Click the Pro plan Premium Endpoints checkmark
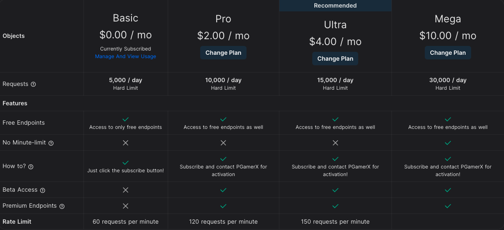The width and height of the screenshot is (504, 230). [x=223, y=206]
